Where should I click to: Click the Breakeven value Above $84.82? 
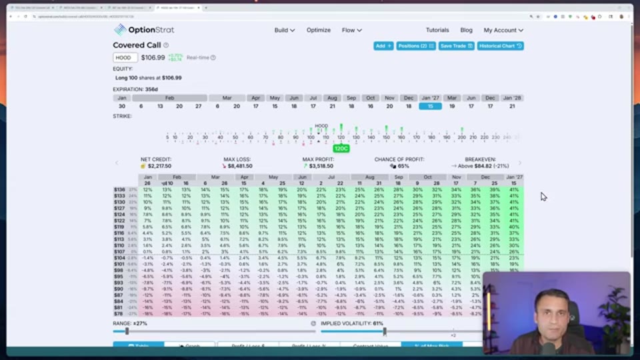[x=484, y=166]
